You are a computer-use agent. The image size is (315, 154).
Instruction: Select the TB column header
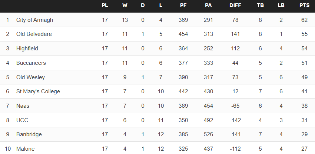click(261, 6)
